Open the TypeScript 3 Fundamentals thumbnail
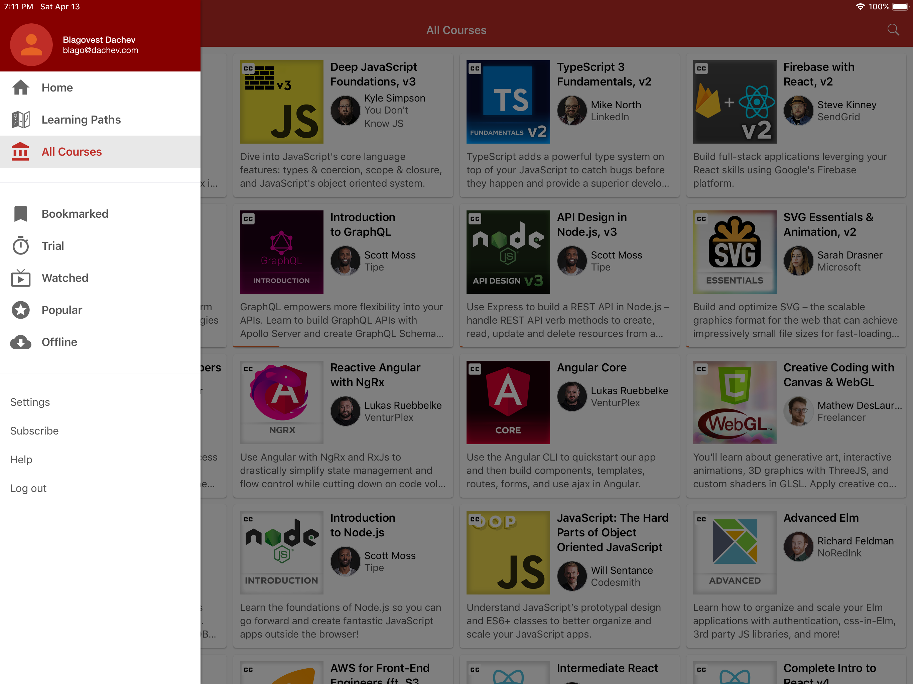Image resolution: width=913 pixels, height=684 pixels. (508, 102)
